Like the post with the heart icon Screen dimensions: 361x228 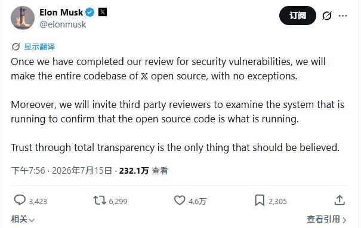[180, 200]
